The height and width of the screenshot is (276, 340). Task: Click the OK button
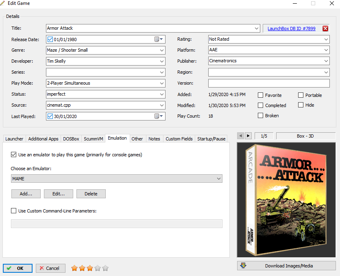(x=17, y=268)
